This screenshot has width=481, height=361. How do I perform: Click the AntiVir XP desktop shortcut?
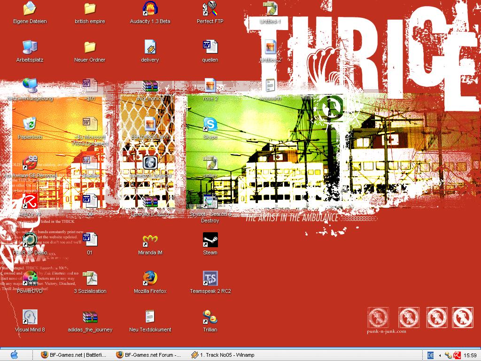coord(30,201)
